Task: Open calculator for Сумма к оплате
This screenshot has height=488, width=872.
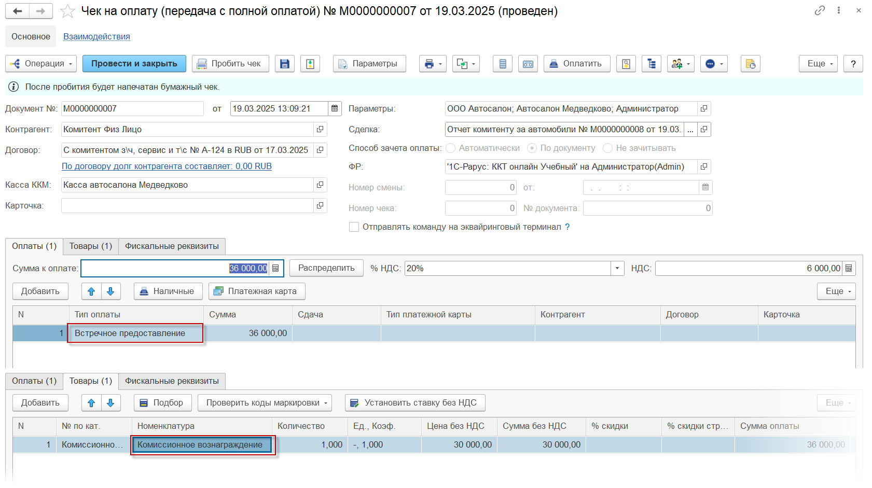Action: tap(275, 268)
